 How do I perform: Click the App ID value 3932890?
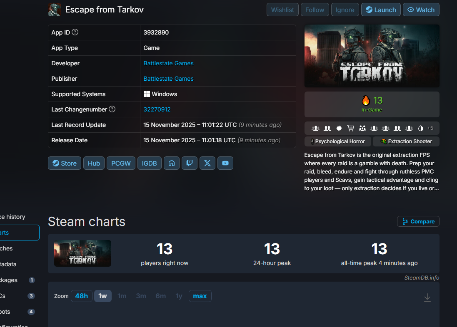tap(156, 32)
